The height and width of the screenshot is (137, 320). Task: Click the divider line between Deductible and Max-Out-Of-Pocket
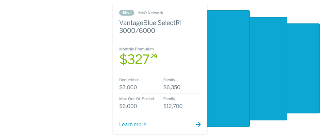(160, 94)
